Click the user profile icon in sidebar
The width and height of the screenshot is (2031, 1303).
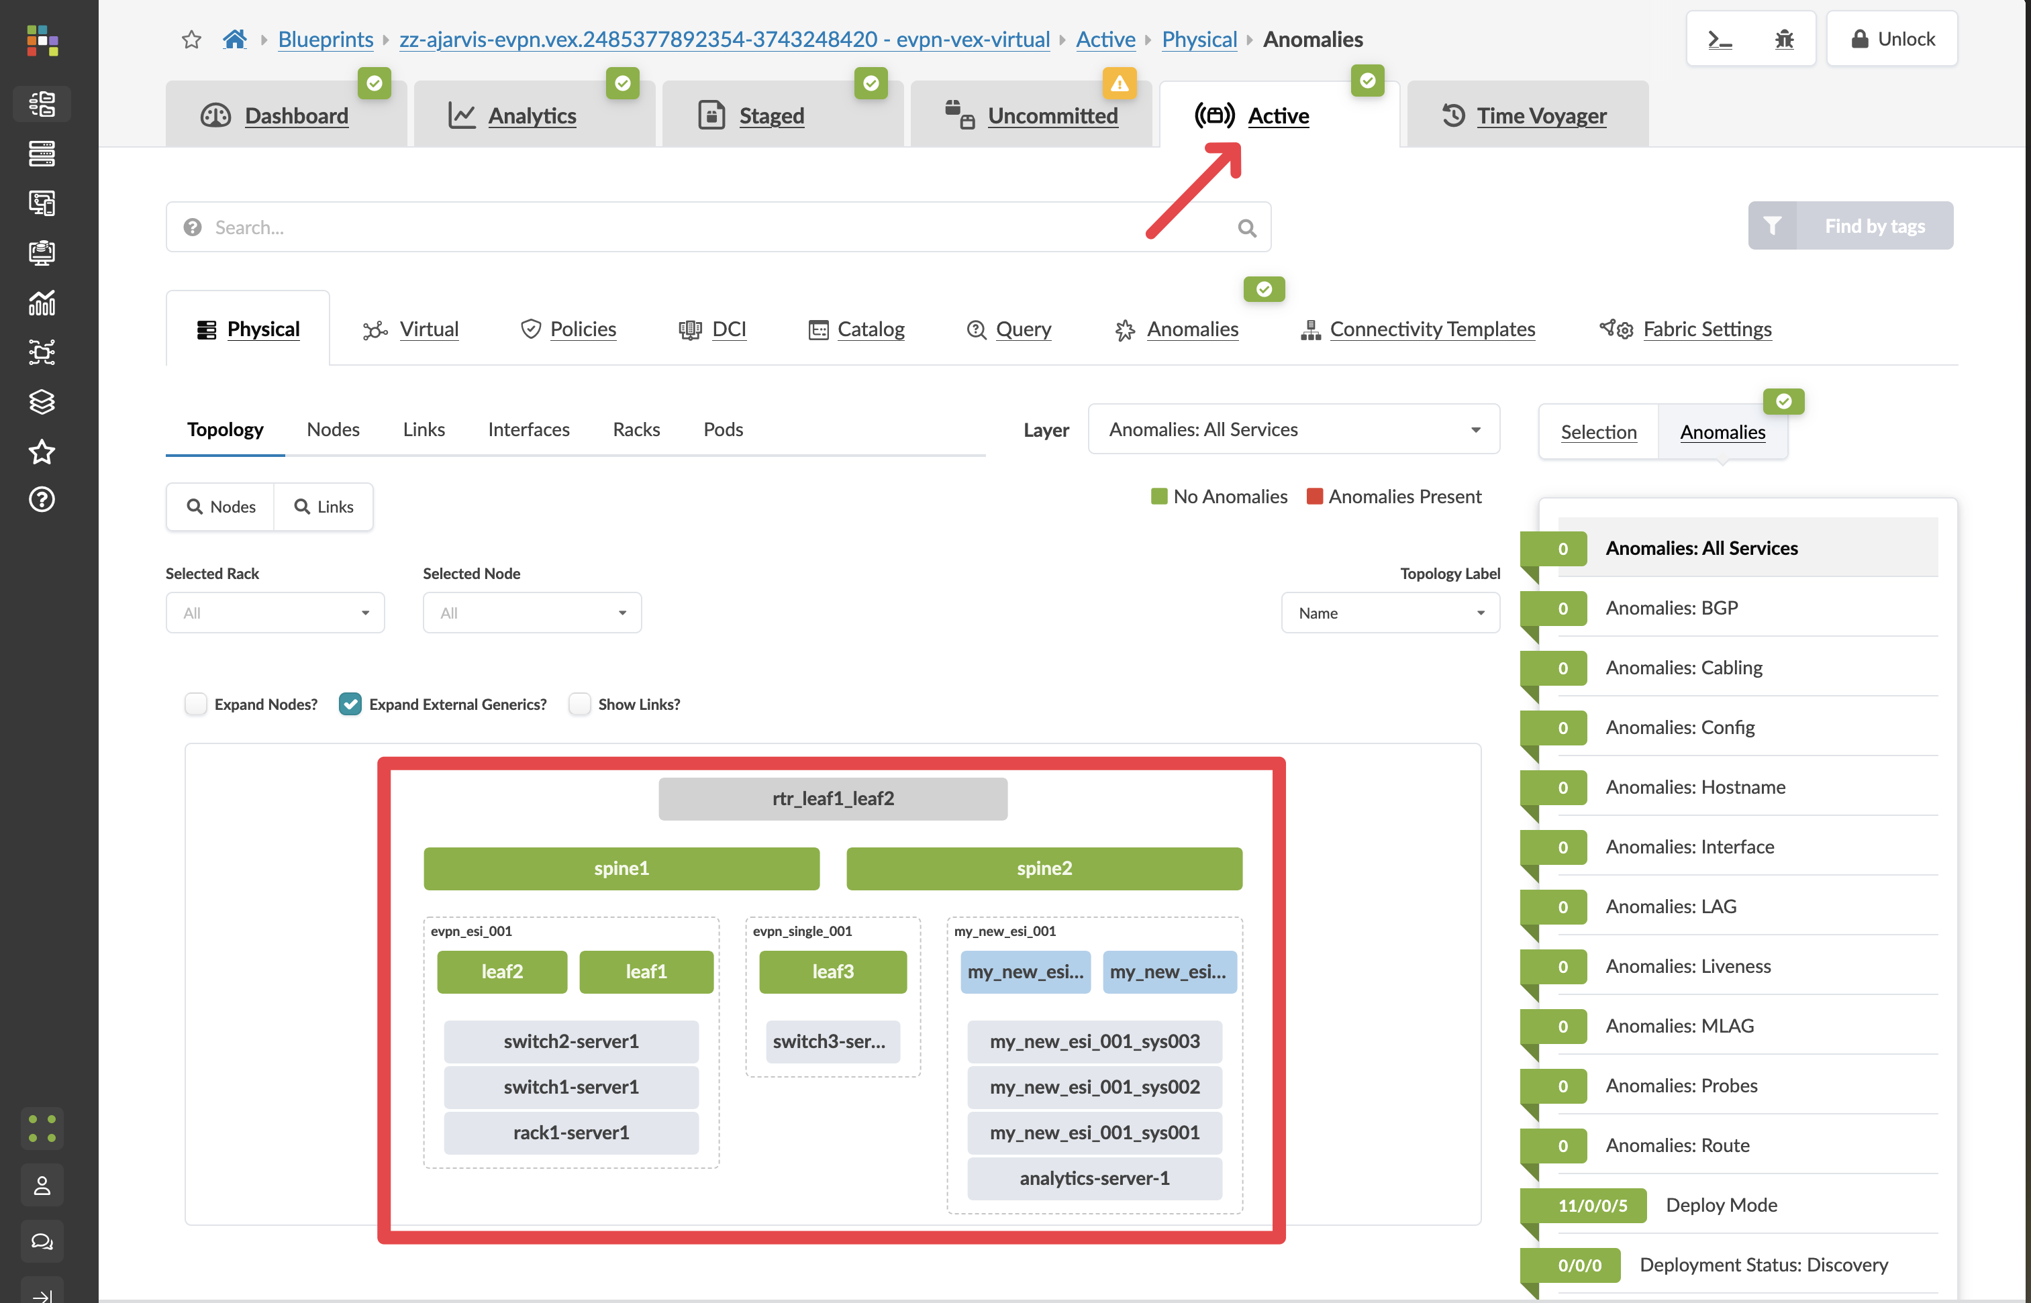click(42, 1186)
